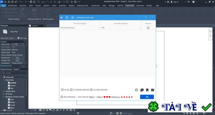Open the Video 2 user manual link
215x115 pixels.
click(x=99, y=97)
